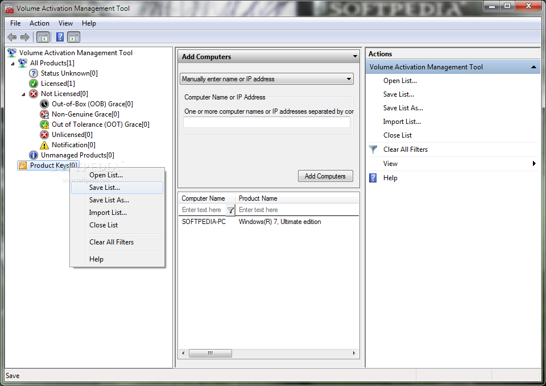Choose Clear All Filters in context menu
Image resolution: width=546 pixels, height=386 pixels.
pos(117,242)
